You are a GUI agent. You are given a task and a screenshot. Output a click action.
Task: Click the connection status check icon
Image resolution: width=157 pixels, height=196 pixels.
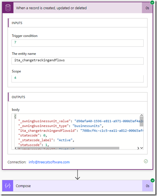pyautogui.click(x=146, y=161)
